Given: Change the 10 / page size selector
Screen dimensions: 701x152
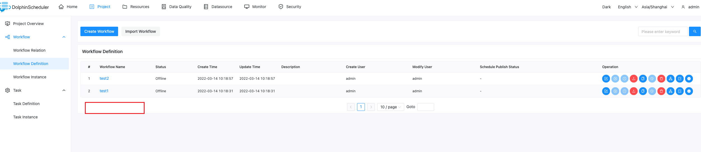Looking at the screenshot, I should pos(390,107).
